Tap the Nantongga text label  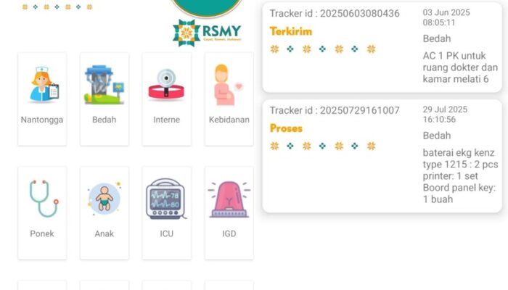[x=42, y=120]
